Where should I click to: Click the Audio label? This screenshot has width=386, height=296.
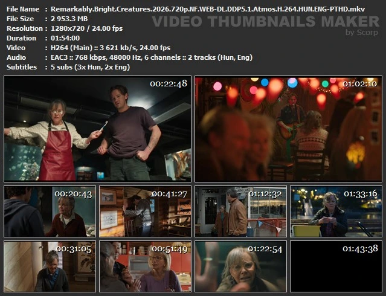coord(16,57)
